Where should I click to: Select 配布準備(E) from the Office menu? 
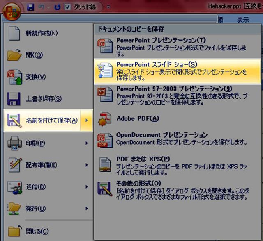click(48, 165)
